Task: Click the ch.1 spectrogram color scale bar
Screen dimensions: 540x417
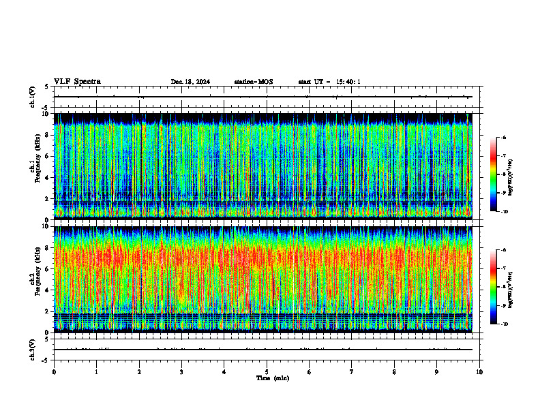Action: coord(494,174)
